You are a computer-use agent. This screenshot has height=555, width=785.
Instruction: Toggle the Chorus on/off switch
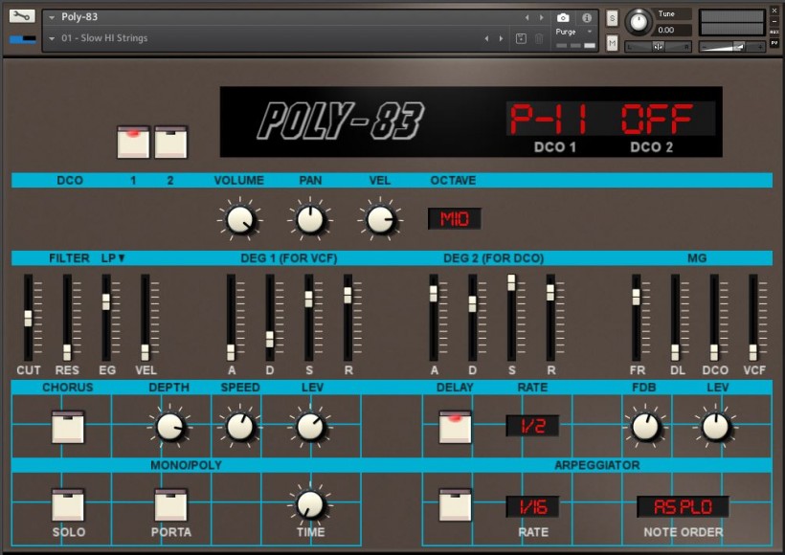click(68, 427)
